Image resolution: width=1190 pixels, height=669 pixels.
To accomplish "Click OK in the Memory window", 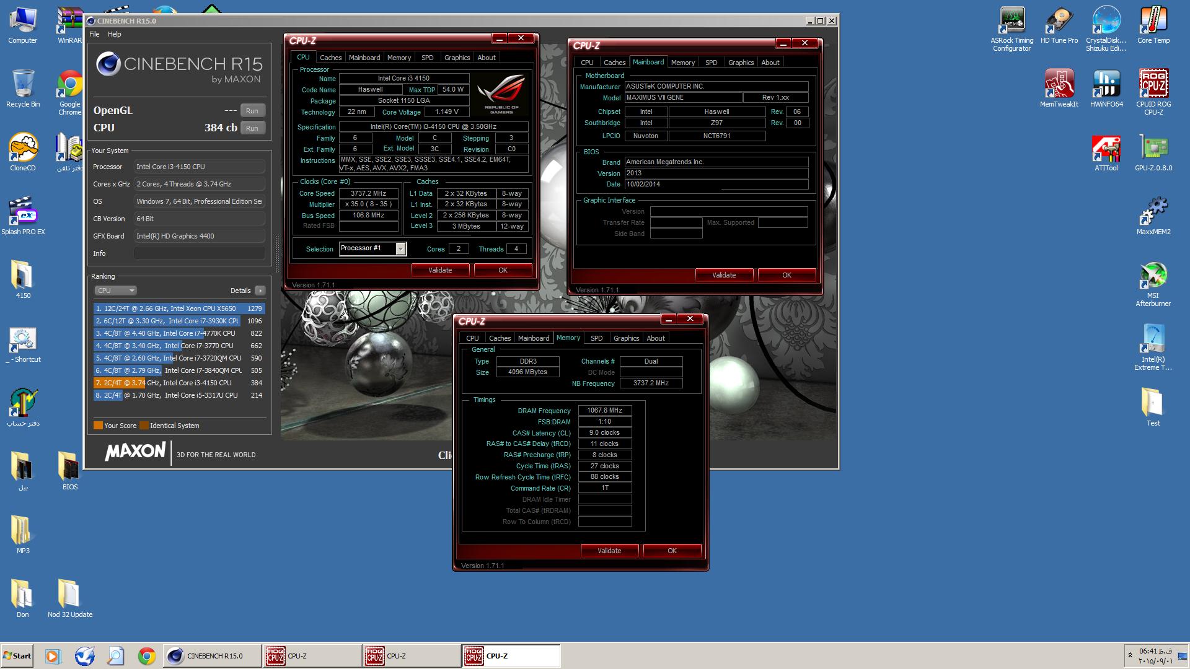I will pos(672,551).
